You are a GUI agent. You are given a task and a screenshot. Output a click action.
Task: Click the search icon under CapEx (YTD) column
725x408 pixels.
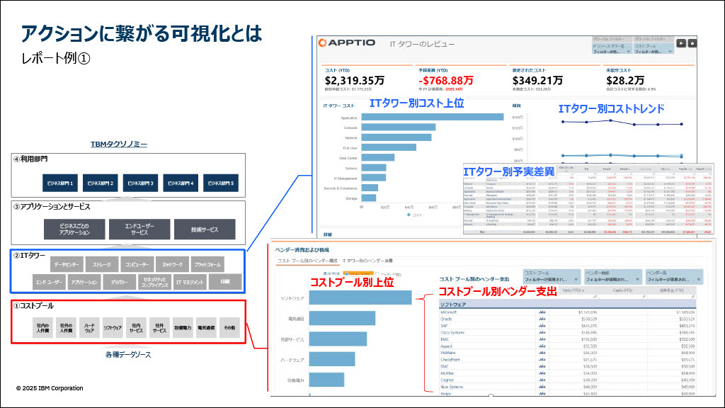coord(643,297)
